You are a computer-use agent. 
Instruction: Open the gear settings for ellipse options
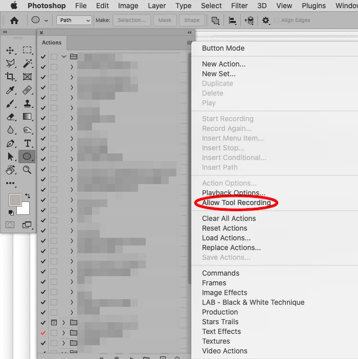265,20
